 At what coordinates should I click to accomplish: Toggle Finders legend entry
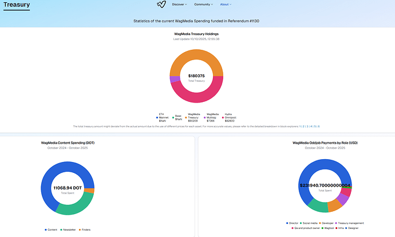click(x=85, y=230)
